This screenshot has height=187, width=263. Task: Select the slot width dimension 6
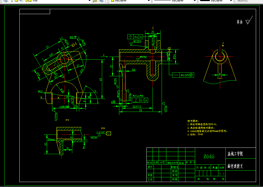[220, 74]
